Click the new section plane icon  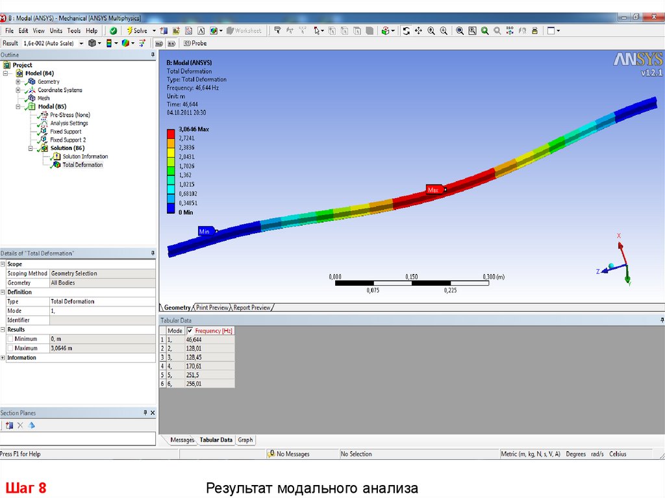(9, 425)
